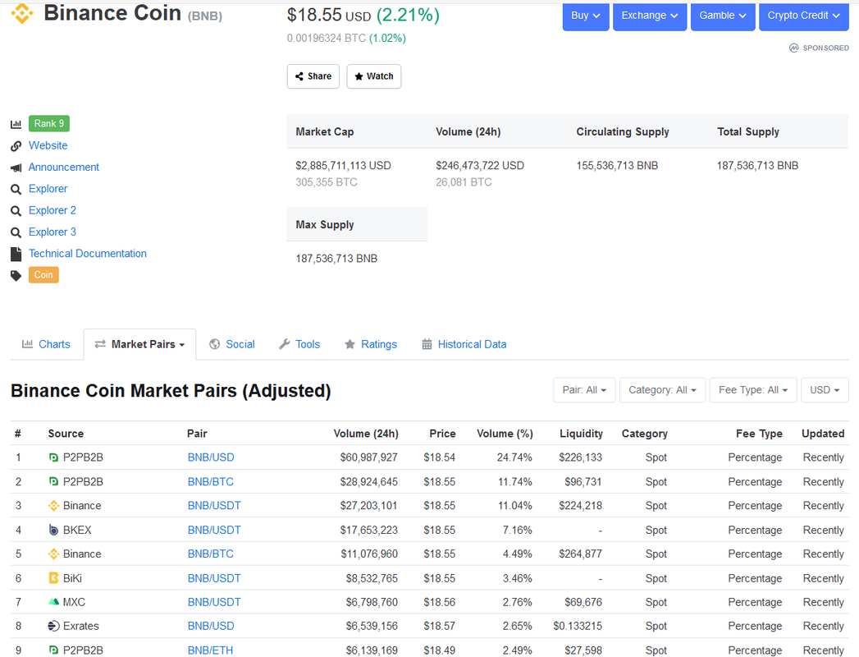
Task: Click the rank chart icon beside Rank 9
Action: pyautogui.click(x=16, y=124)
